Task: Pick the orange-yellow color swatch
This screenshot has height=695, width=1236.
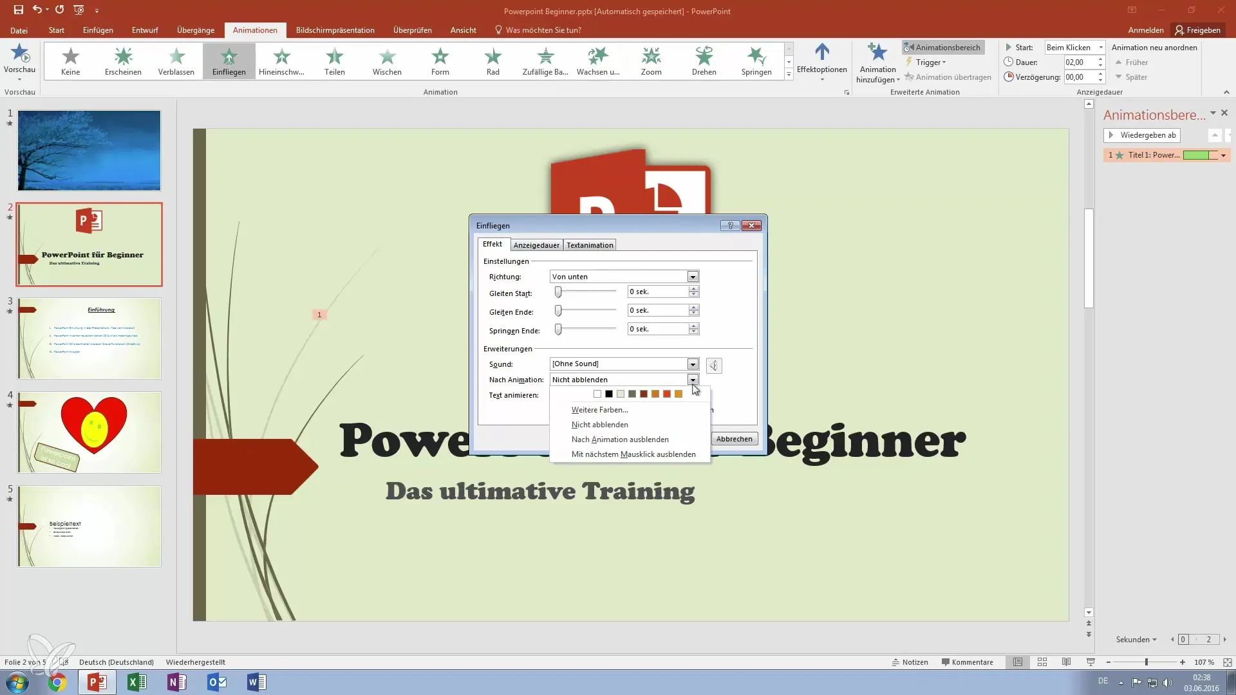Action: (679, 394)
